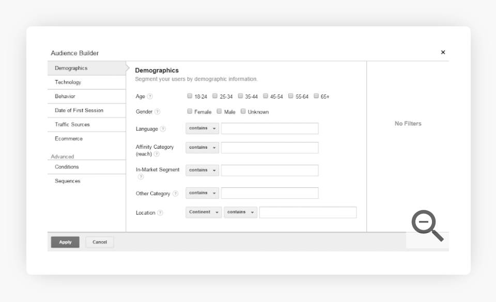Click the In-Market Segment help icon

pos(141,177)
